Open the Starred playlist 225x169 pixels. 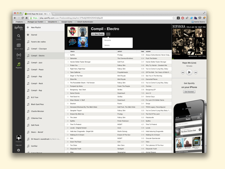pos(45,35)
